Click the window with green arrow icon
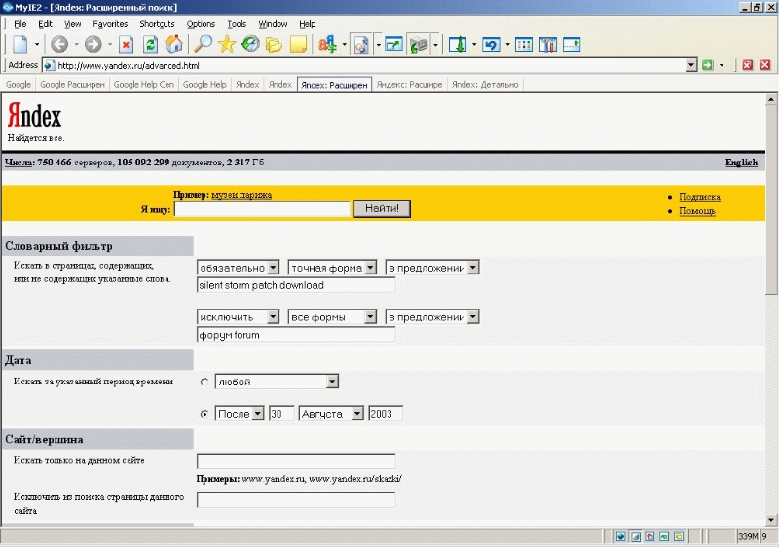Image resolution: width=779 pixels, height=547 pixels. [393, 44]
